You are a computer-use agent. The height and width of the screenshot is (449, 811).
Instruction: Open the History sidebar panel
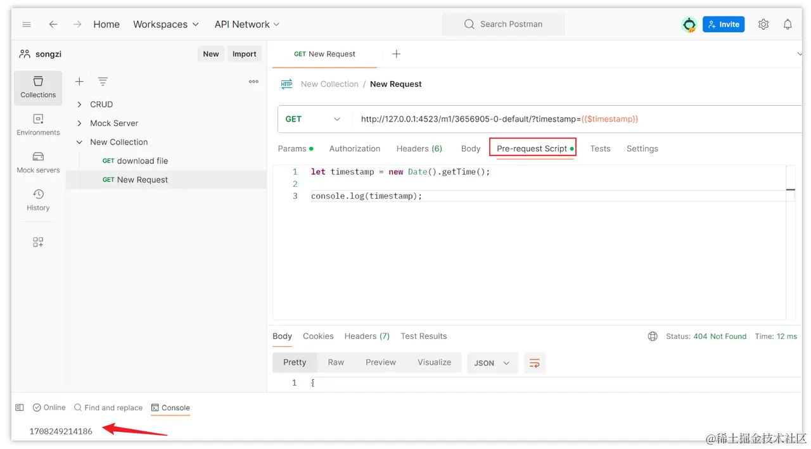coord(38,200)
